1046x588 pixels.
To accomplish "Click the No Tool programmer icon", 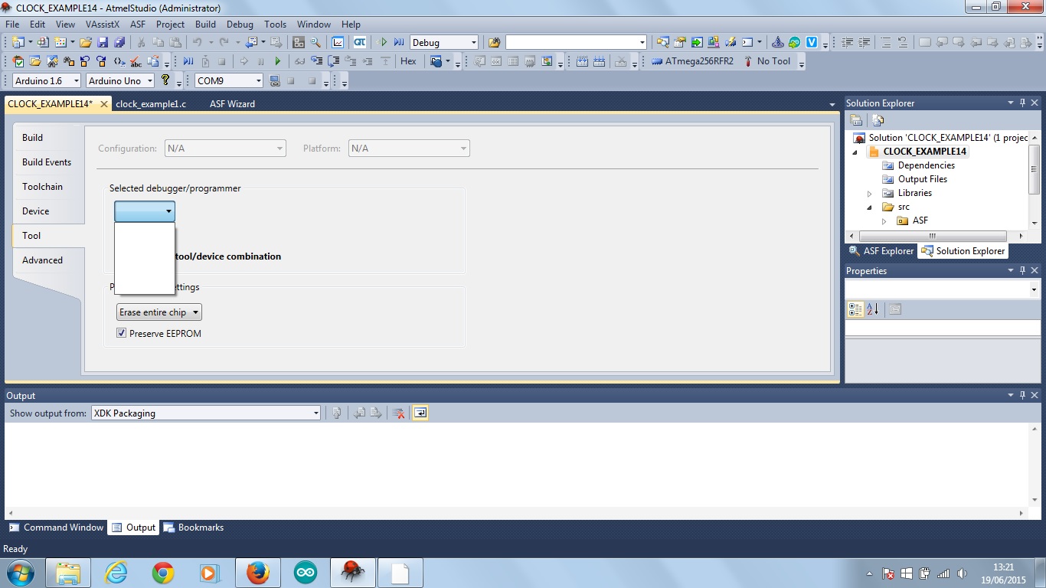I will point(748,61).
